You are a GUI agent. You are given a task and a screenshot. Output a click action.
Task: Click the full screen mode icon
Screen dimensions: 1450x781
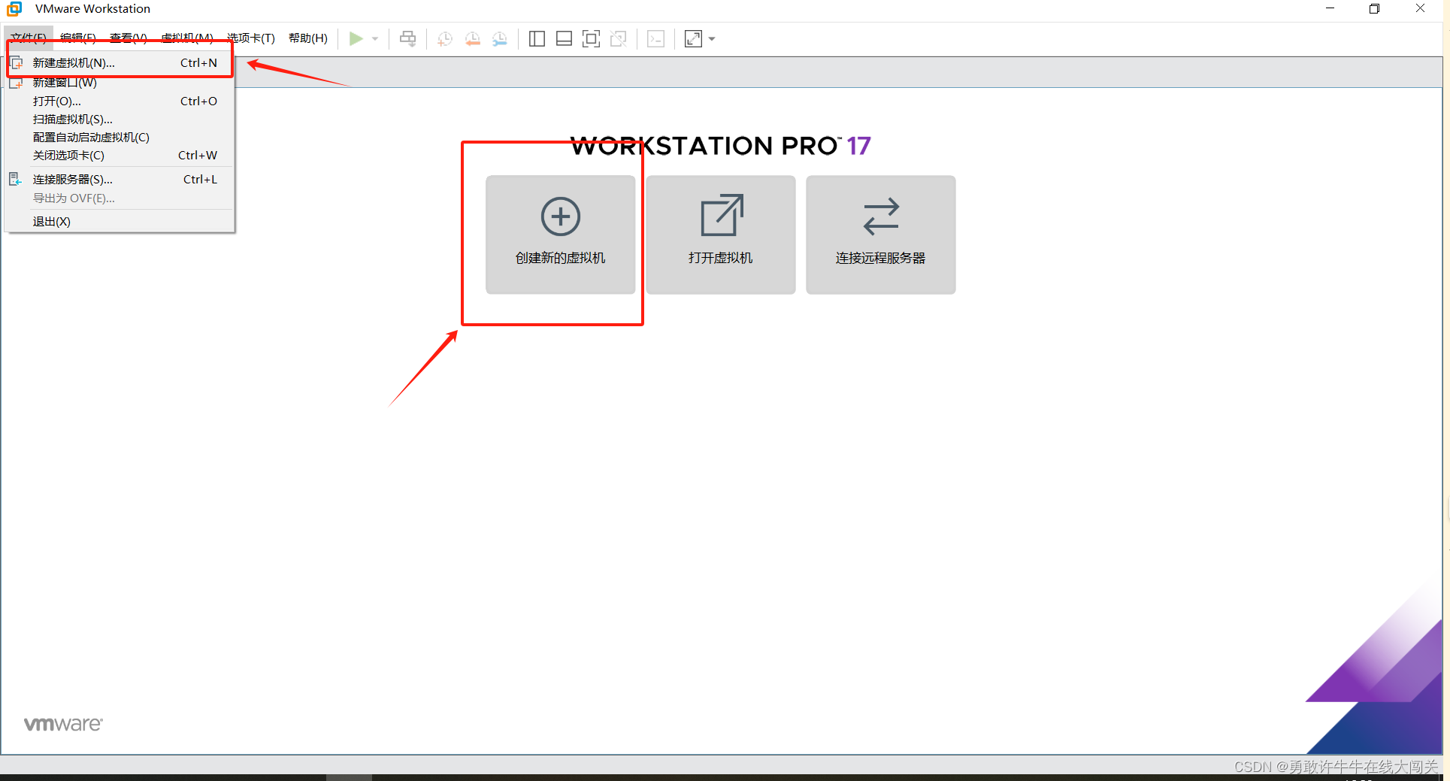click(x=592, y=38)
